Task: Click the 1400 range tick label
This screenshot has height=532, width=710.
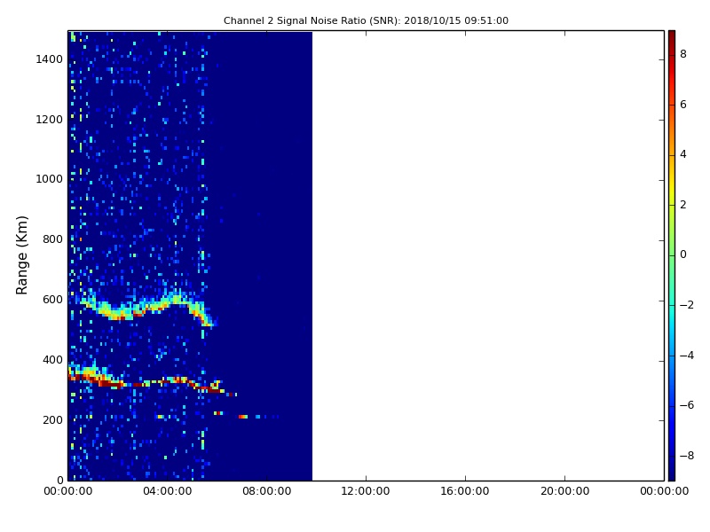Action: (x=50, y=59)
